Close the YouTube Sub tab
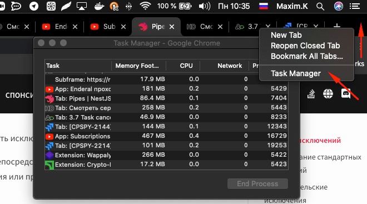Image resolution: width=367 pixels, height=204 pixels. 123,27
